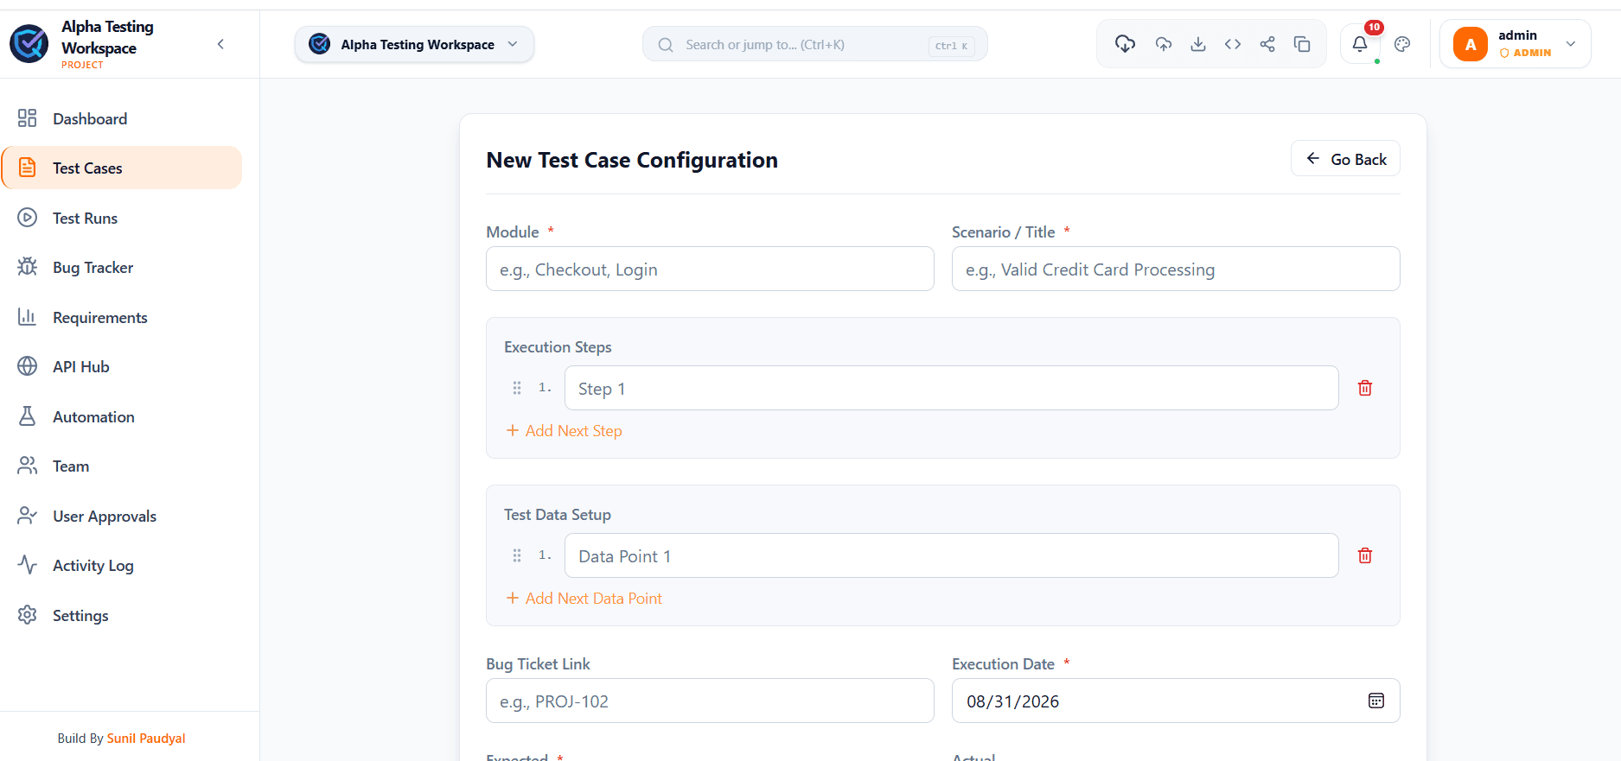
Task: Open the code brackets tool
Action: [1233, 44]
